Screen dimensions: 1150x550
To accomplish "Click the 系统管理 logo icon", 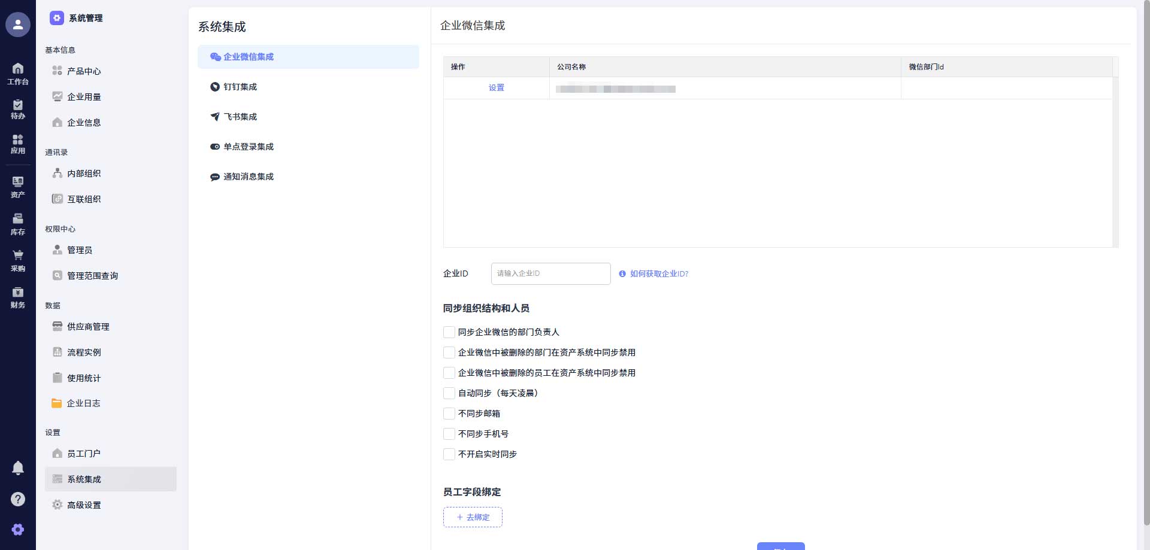I will pos(57,18).
